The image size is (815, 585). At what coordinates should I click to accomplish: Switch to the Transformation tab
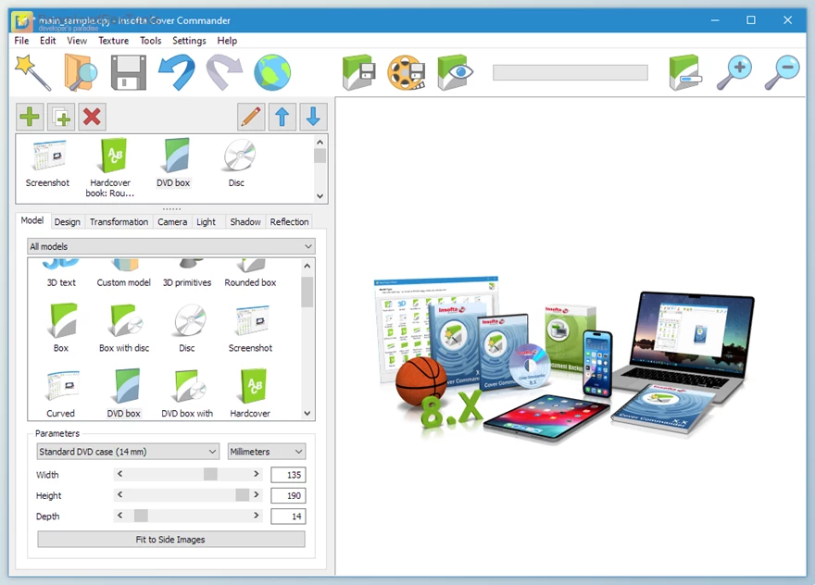pos(119,222)
